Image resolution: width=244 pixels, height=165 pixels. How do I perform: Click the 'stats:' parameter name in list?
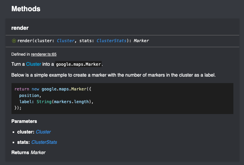point(24,142)
